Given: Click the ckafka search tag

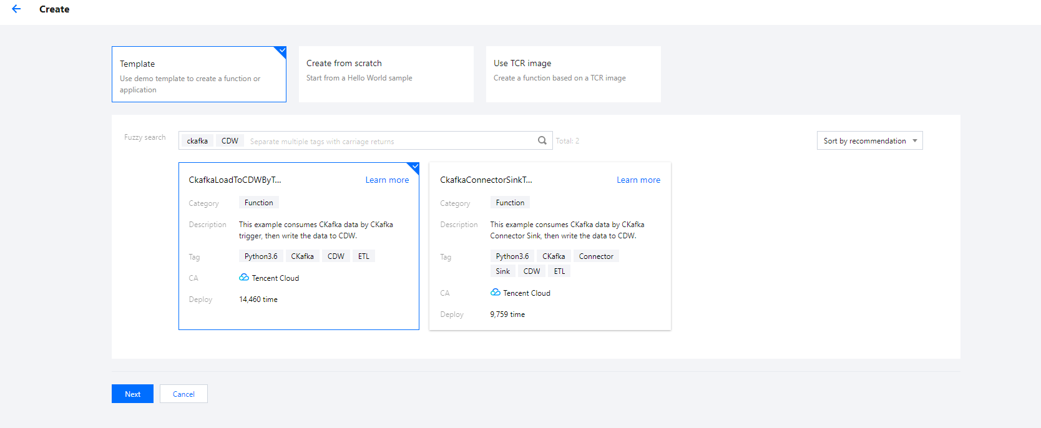Looking at the screenshot, I should tap(197, 141).
